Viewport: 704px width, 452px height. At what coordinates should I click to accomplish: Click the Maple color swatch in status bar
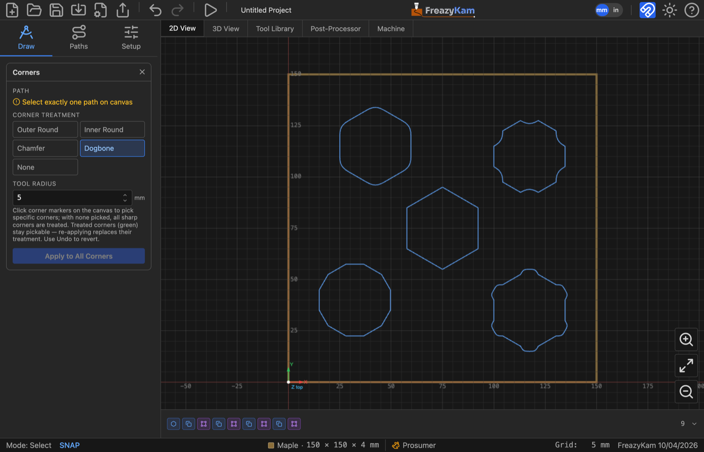[x=271, y=445]
